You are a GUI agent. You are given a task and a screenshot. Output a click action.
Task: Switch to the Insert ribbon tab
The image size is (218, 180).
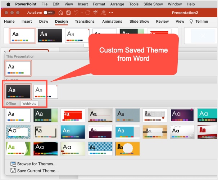coord(27,22)
